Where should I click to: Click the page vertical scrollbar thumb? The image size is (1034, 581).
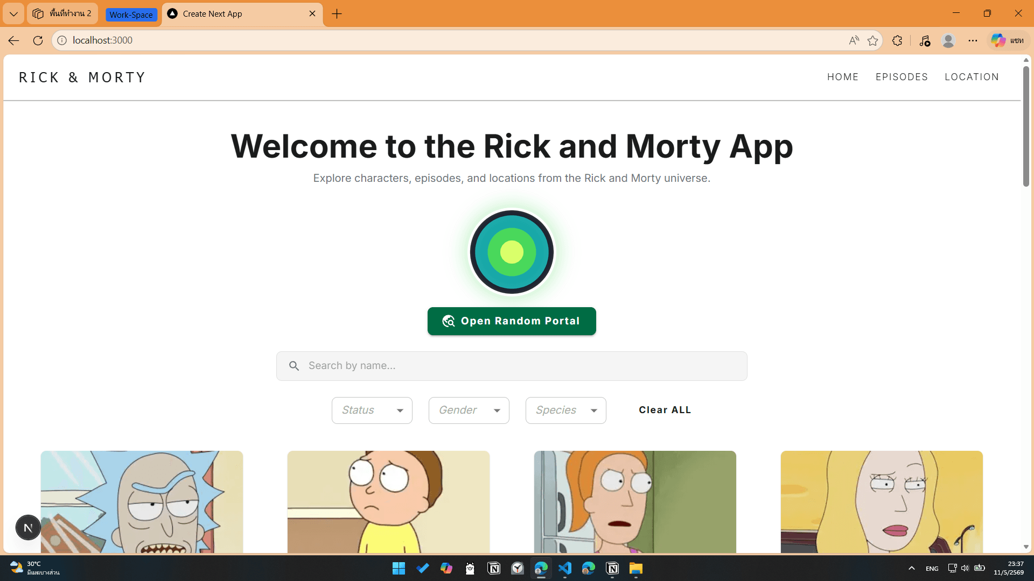click(1026, 126)
